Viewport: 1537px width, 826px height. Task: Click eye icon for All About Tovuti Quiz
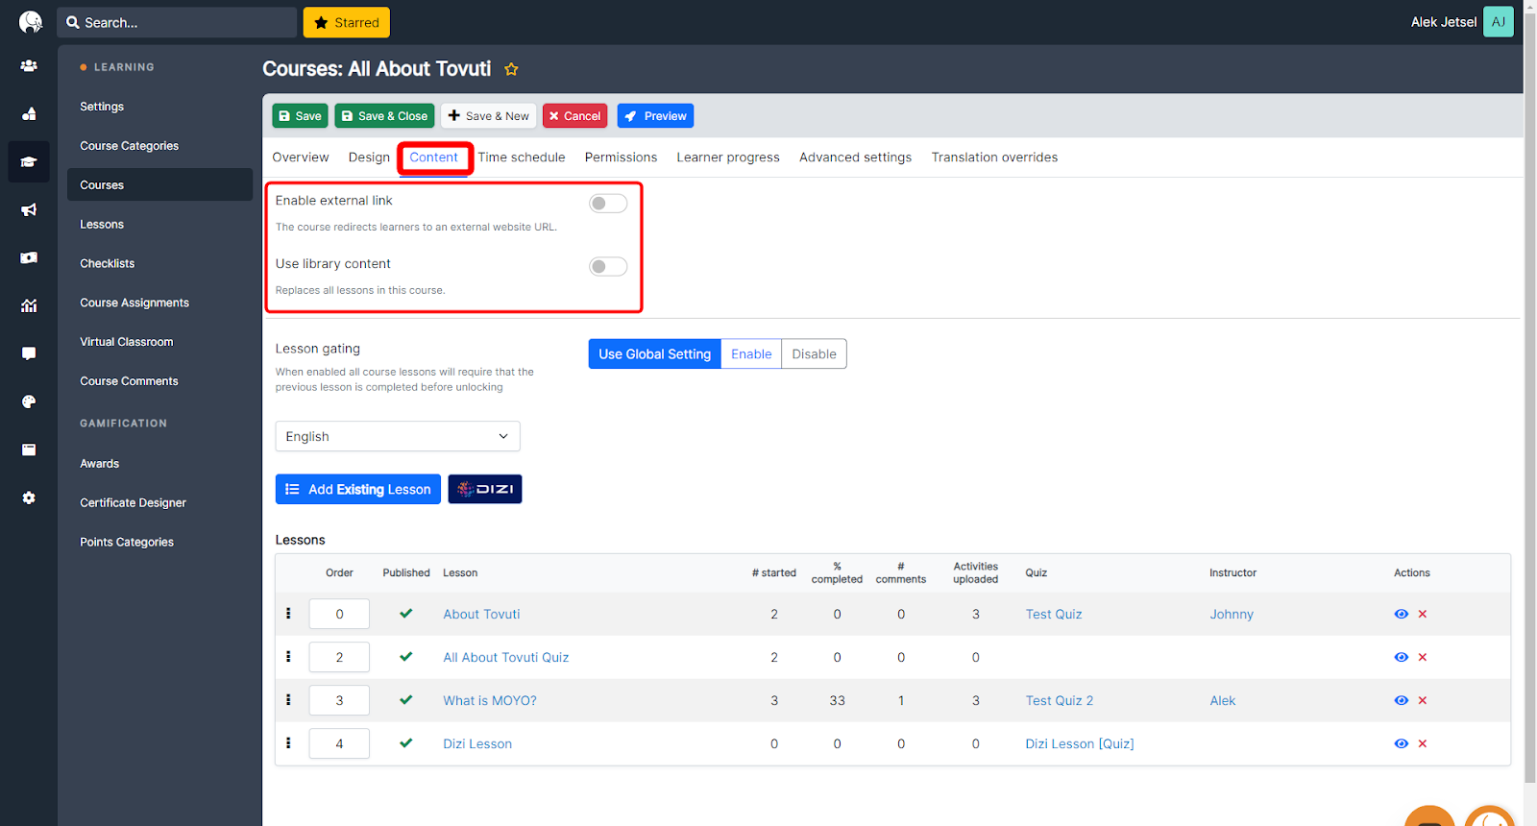1402,657
